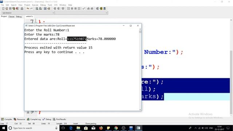Click 'Press any key to continue' text
Viewport: 233px width, 131px height.
pos(54,52)
